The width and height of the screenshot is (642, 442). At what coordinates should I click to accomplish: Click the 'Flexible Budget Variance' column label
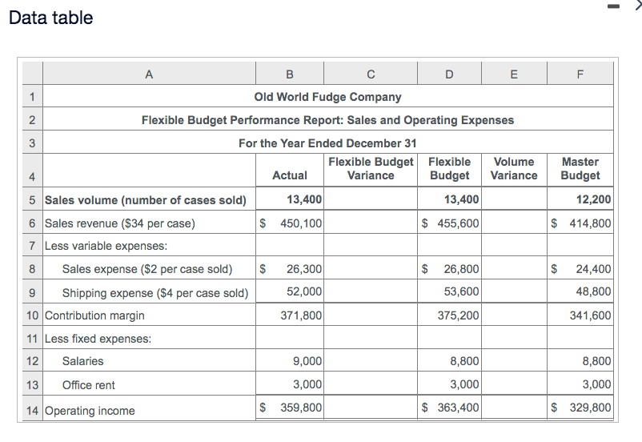pyautogui.click(x=371, y=168)
